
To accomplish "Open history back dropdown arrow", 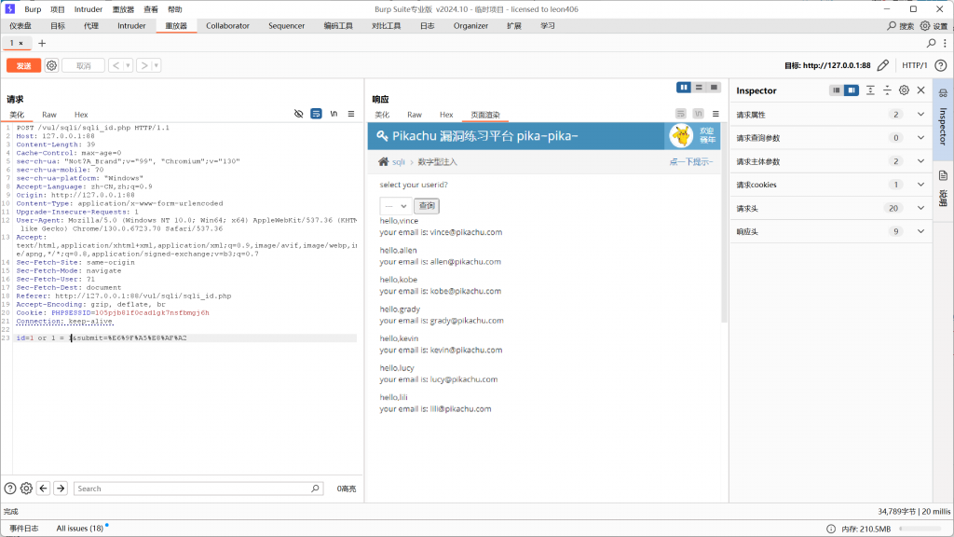I will (x=128, y=66).
